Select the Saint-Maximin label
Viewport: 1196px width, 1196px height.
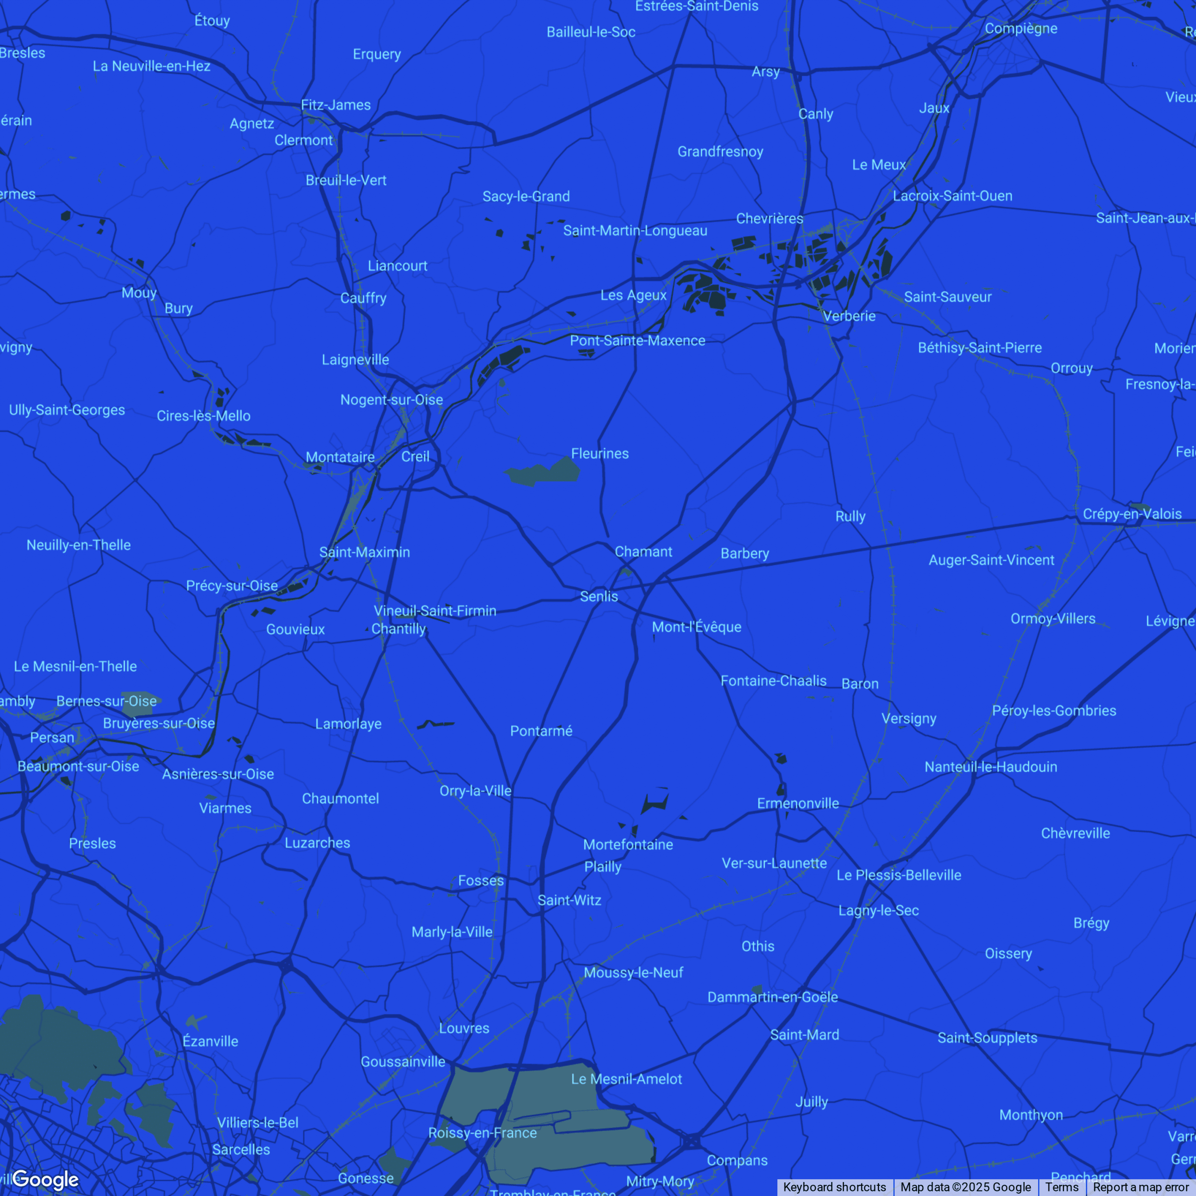coord(364,552)
